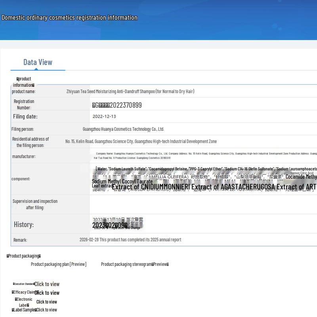Select the registration number ending in 2022370899
317x317 pixels.
[x=117, y=105]
